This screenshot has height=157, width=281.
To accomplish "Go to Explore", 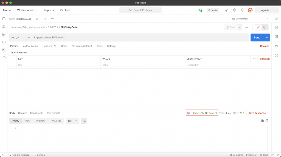I will tap(65, 10).
